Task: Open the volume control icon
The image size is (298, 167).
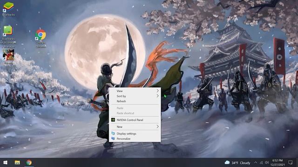Action: pos(267,163)
